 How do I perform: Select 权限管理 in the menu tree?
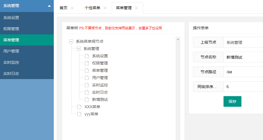tap(100, 63)
